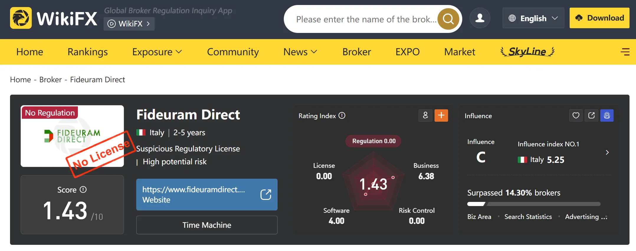Click the Rating Index info icon

click(342, 116)
